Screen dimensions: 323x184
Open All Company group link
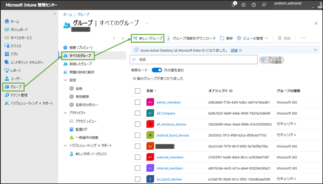(166, 113)
